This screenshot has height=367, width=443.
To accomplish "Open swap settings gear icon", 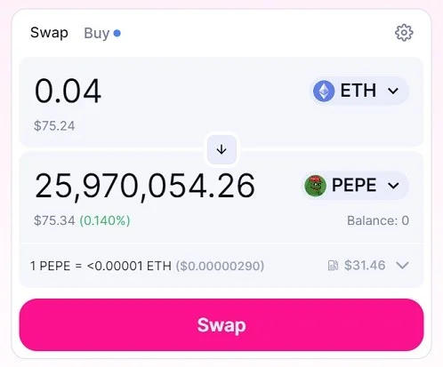I will click(x=404, y=33).
